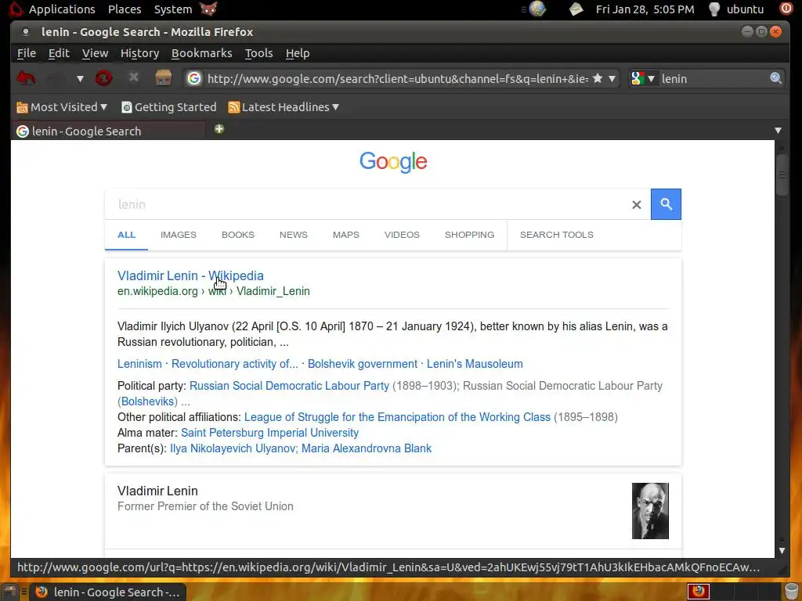Select the lenin - Google Search tab
The width and height of the screenshot is (802, 601).
point(109,131)
